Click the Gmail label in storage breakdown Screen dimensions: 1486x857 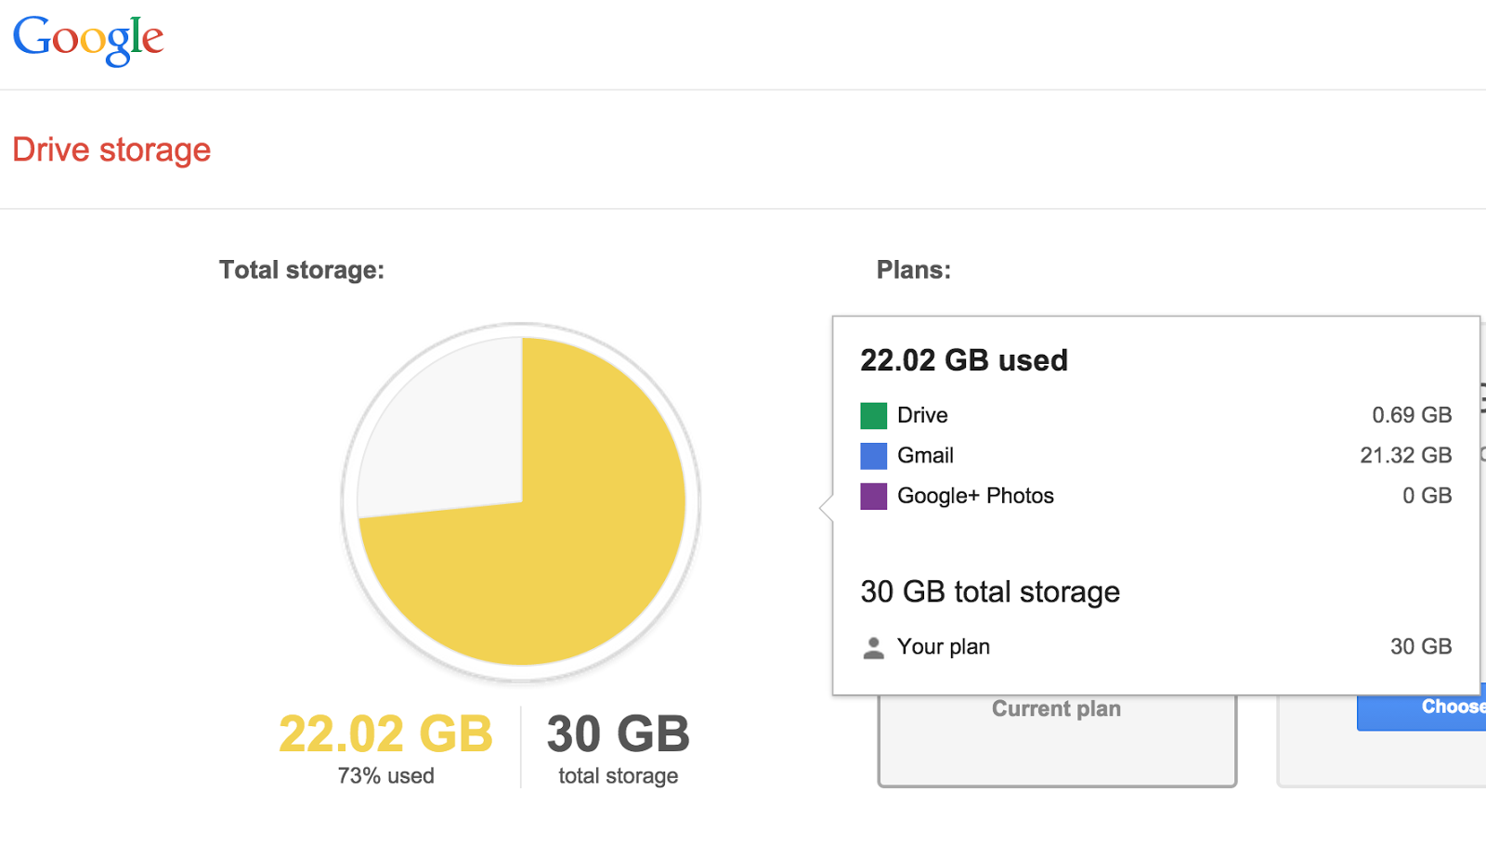click(925, 456)
